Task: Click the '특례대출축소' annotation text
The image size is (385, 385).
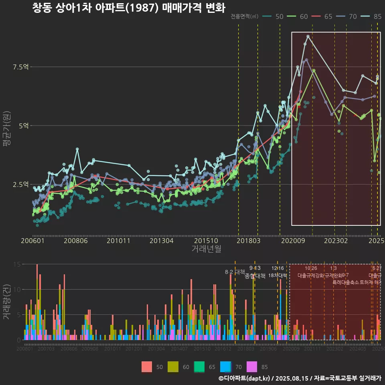Action: point(346,282)
